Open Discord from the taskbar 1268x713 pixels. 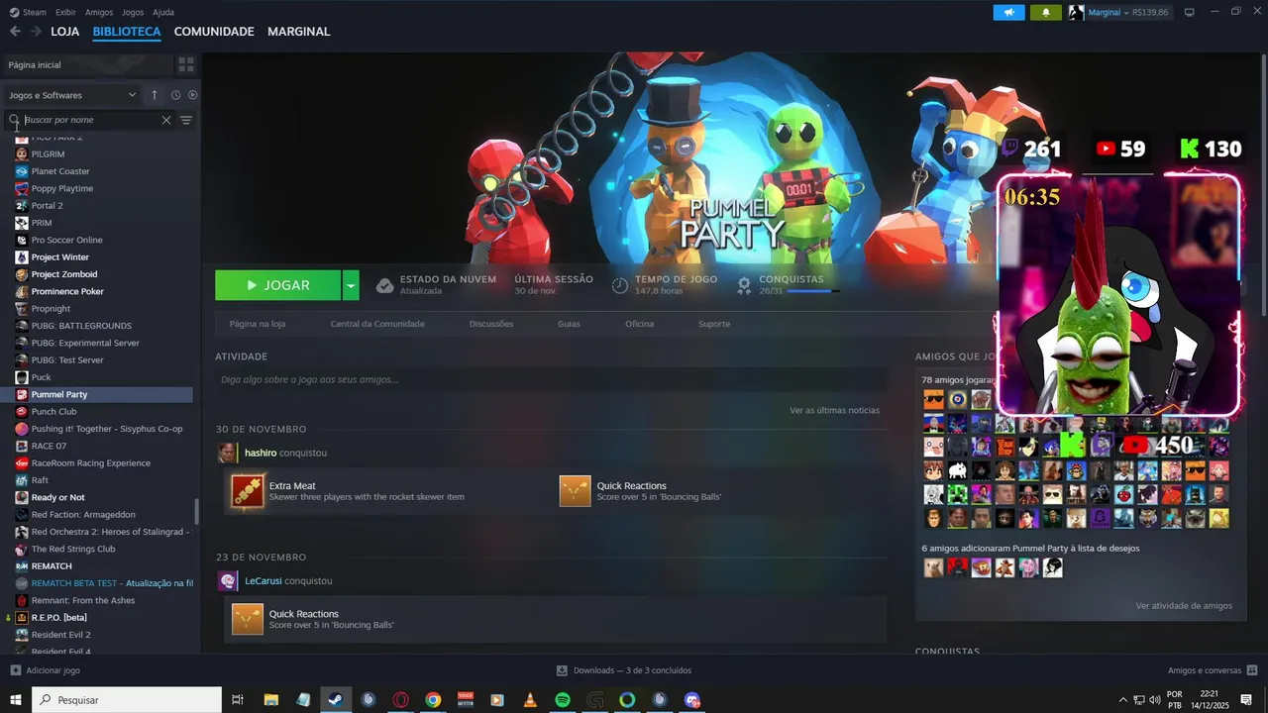click(x=692, y=700)
